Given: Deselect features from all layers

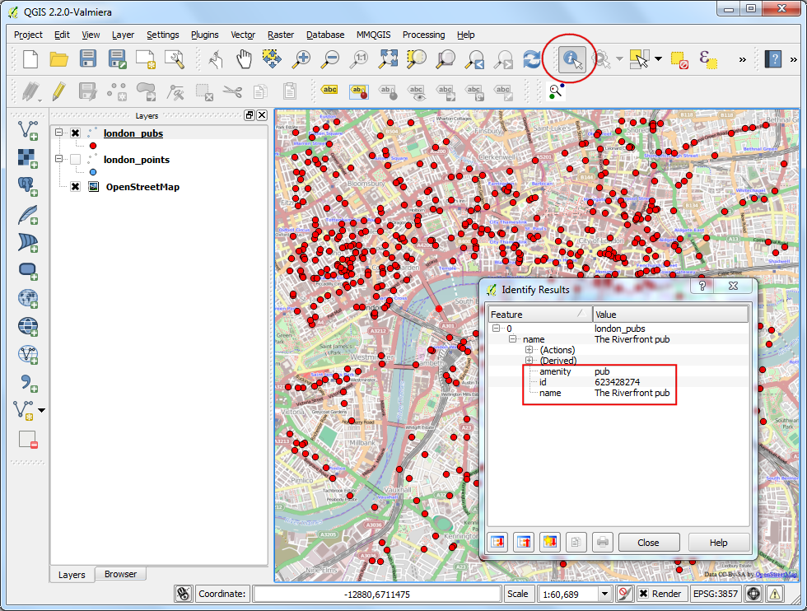Looking at the screenshot, I should [x=679, y=59].
